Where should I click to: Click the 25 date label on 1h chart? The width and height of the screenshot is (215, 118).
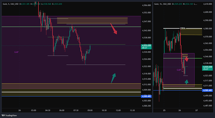164,110
